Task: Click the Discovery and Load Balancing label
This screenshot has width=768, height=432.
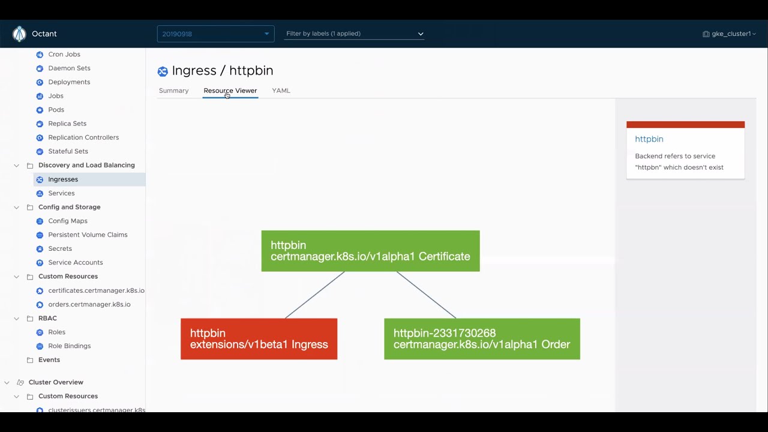Action: tap(86, 165)
